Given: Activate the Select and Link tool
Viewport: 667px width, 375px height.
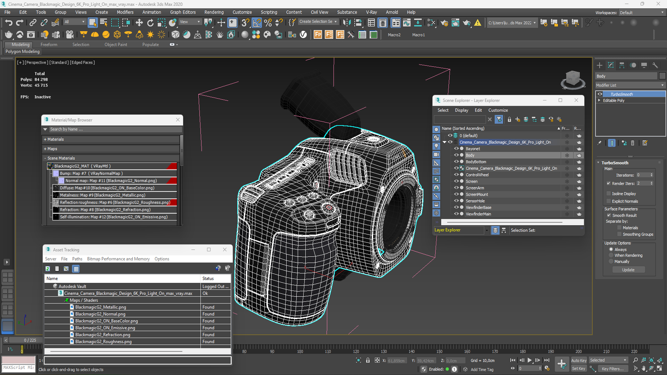Looking at the screenshot, I should tap(33, 23).
